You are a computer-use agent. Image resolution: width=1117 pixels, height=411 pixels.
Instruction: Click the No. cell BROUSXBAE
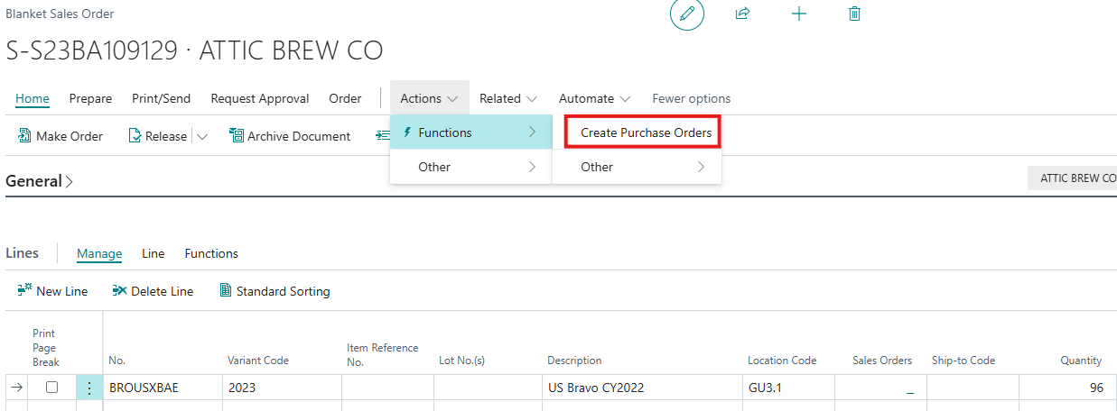click(x=163, y=388)
